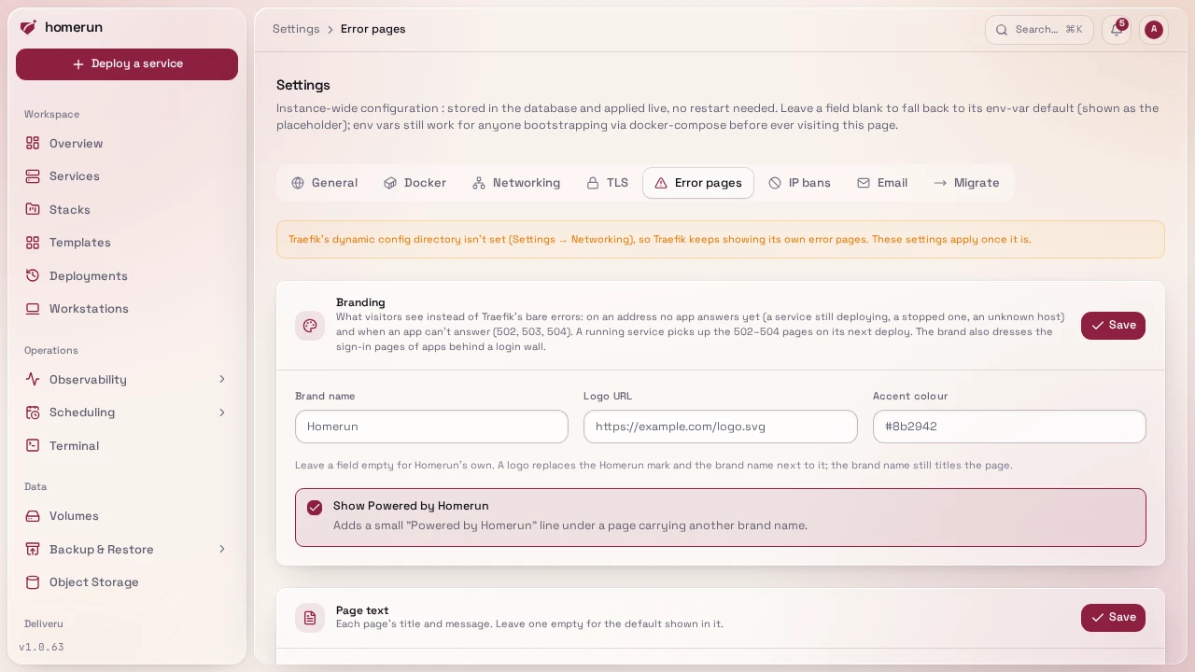Image resolution: width=1195 pixels, height=672 pixels.
Task: Click the Search box in header
Action: pos(1039,30)
